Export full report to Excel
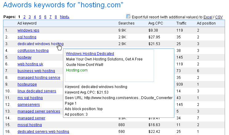 tap(208, 17)
